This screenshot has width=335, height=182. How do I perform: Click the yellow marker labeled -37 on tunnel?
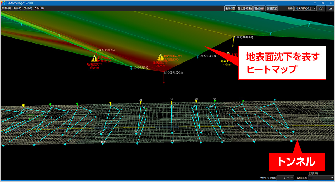click(x=171, y=103)
